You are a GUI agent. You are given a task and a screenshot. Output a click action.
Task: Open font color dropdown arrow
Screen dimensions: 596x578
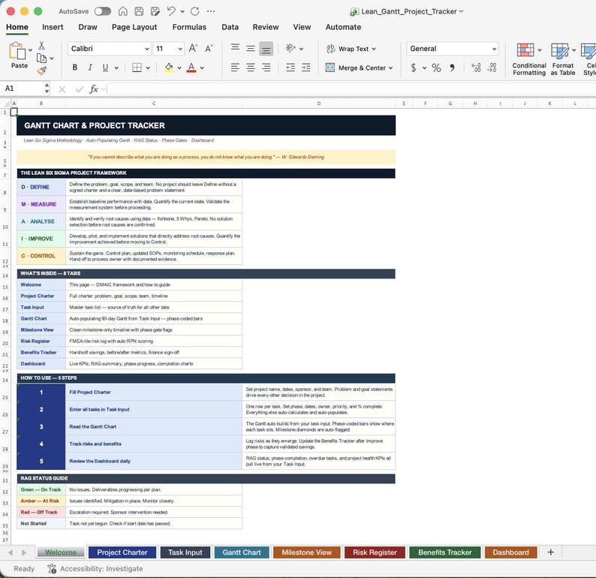click(x=202, y=68)
